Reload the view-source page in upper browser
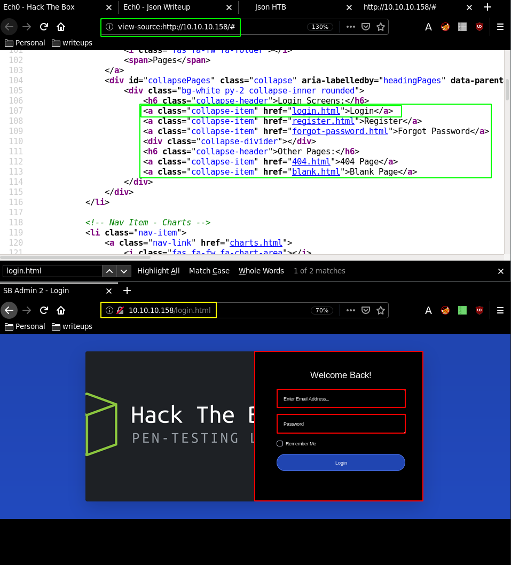 coord(44,27)
